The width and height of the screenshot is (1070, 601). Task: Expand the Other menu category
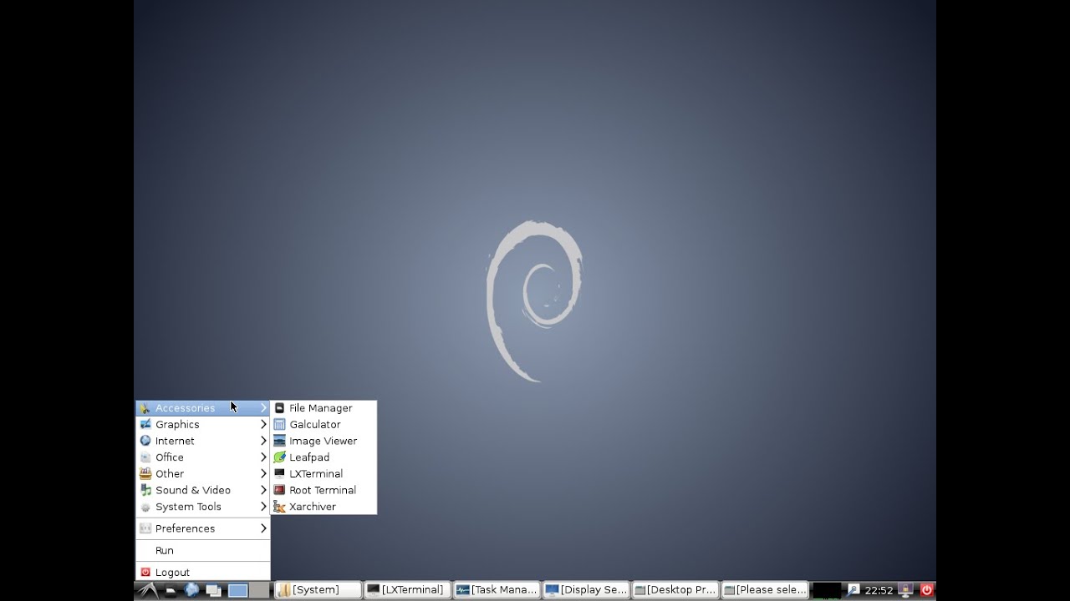click(x=203, y=473)
